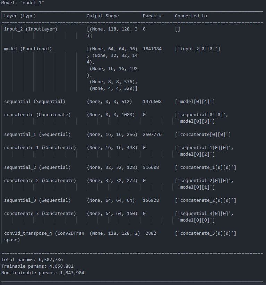Click the '(None, 64, 64, 64)' output shape
The height and width of the screenshot is (285, 266).
(x=111, y=200)
